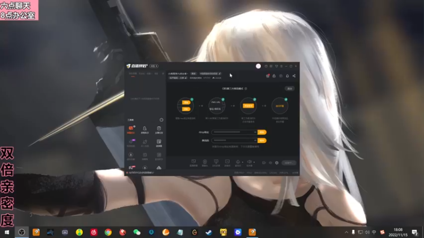Viewport: 424px width, 238px height.
Task: Expand the stream code dropdown arrow
Action: click(x=255, y=140)
